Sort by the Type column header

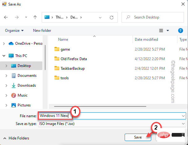point(183,39)
